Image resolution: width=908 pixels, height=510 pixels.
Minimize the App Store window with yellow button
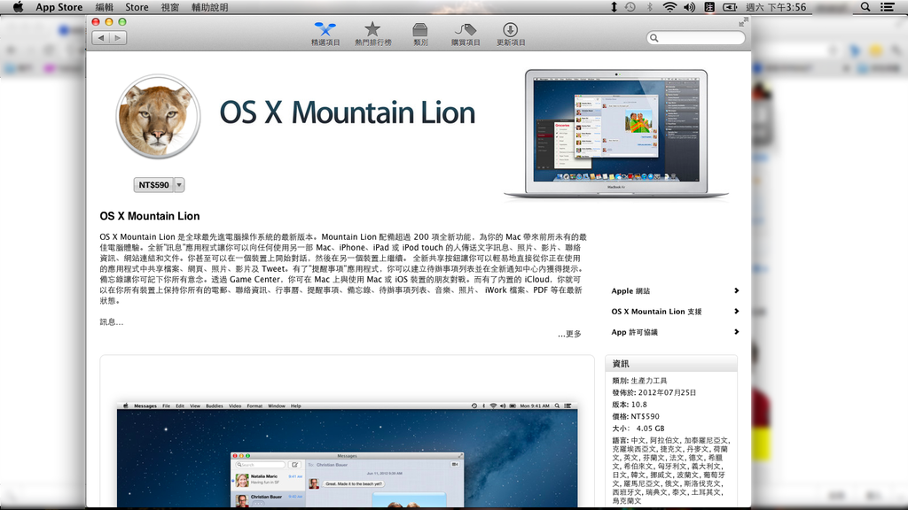[x=109, y=22]
